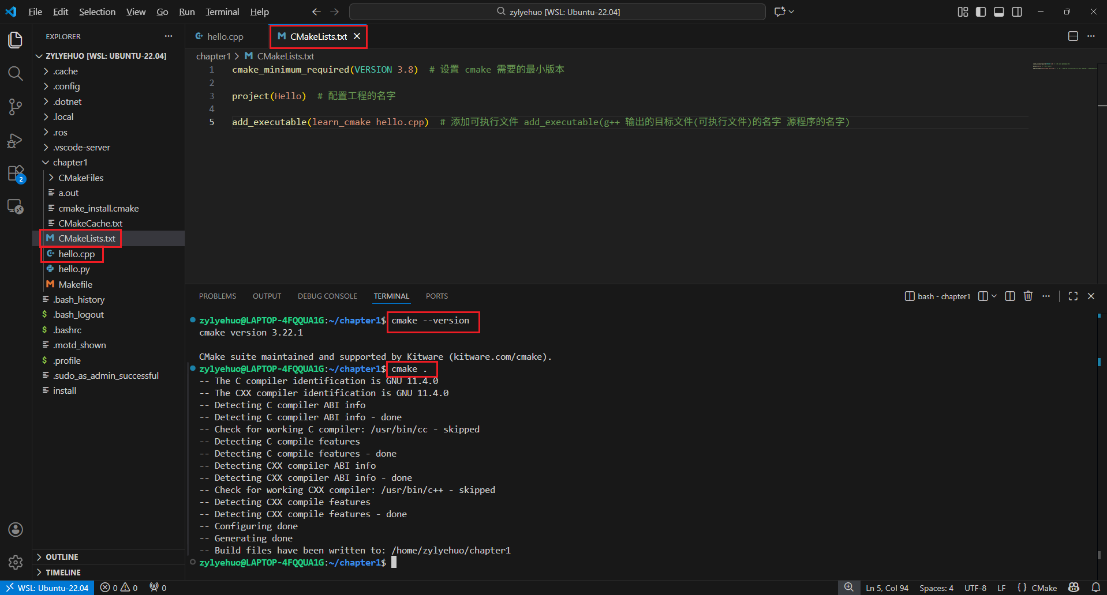Open .bashrc file in explorer
This screenshot has height=595, width=1107.
pyautogui.click(x=109, y=330)
